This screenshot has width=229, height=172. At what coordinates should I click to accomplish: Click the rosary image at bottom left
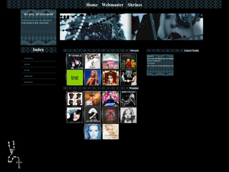coord(15,155)
